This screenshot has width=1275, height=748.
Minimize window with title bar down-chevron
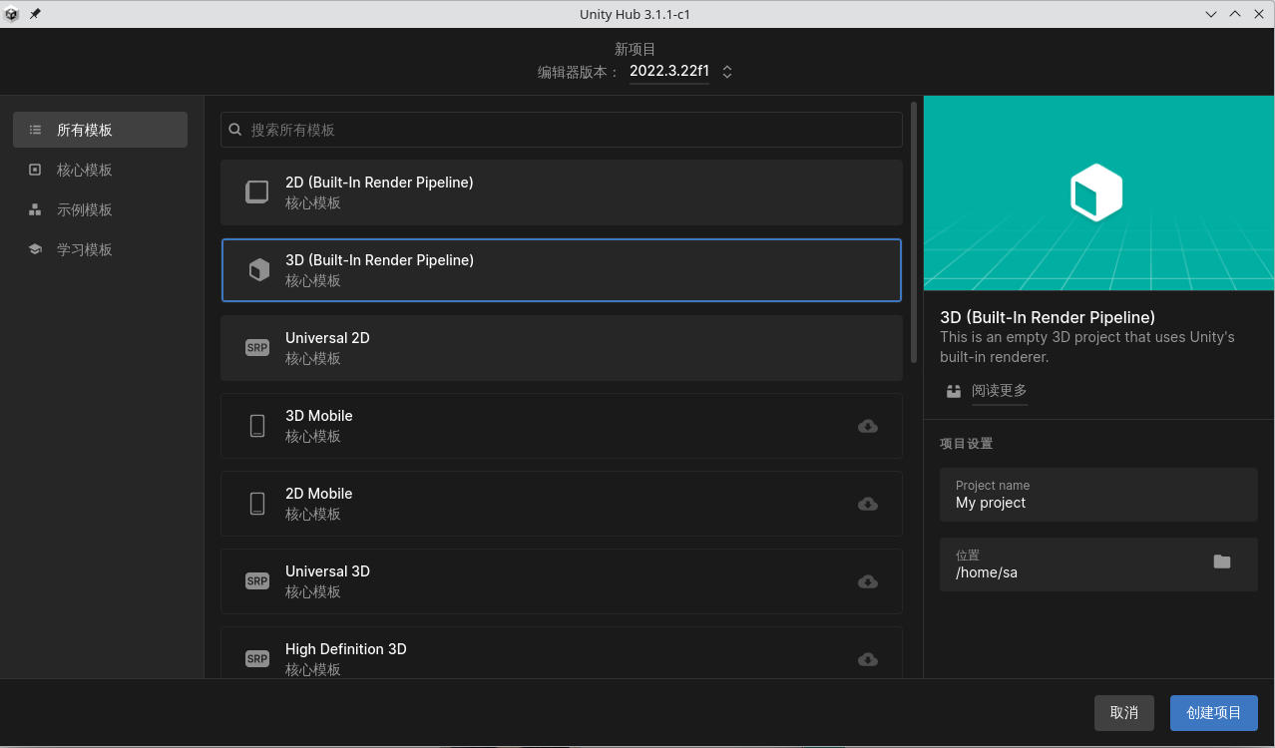pyautogui.click(x=1211, y=14)
